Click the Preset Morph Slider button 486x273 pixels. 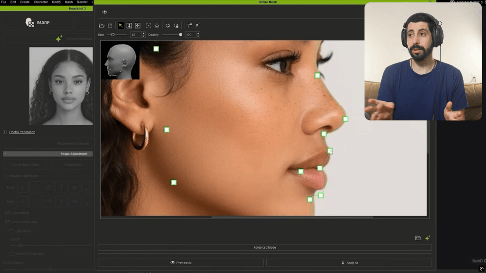(x=26, y=164)
